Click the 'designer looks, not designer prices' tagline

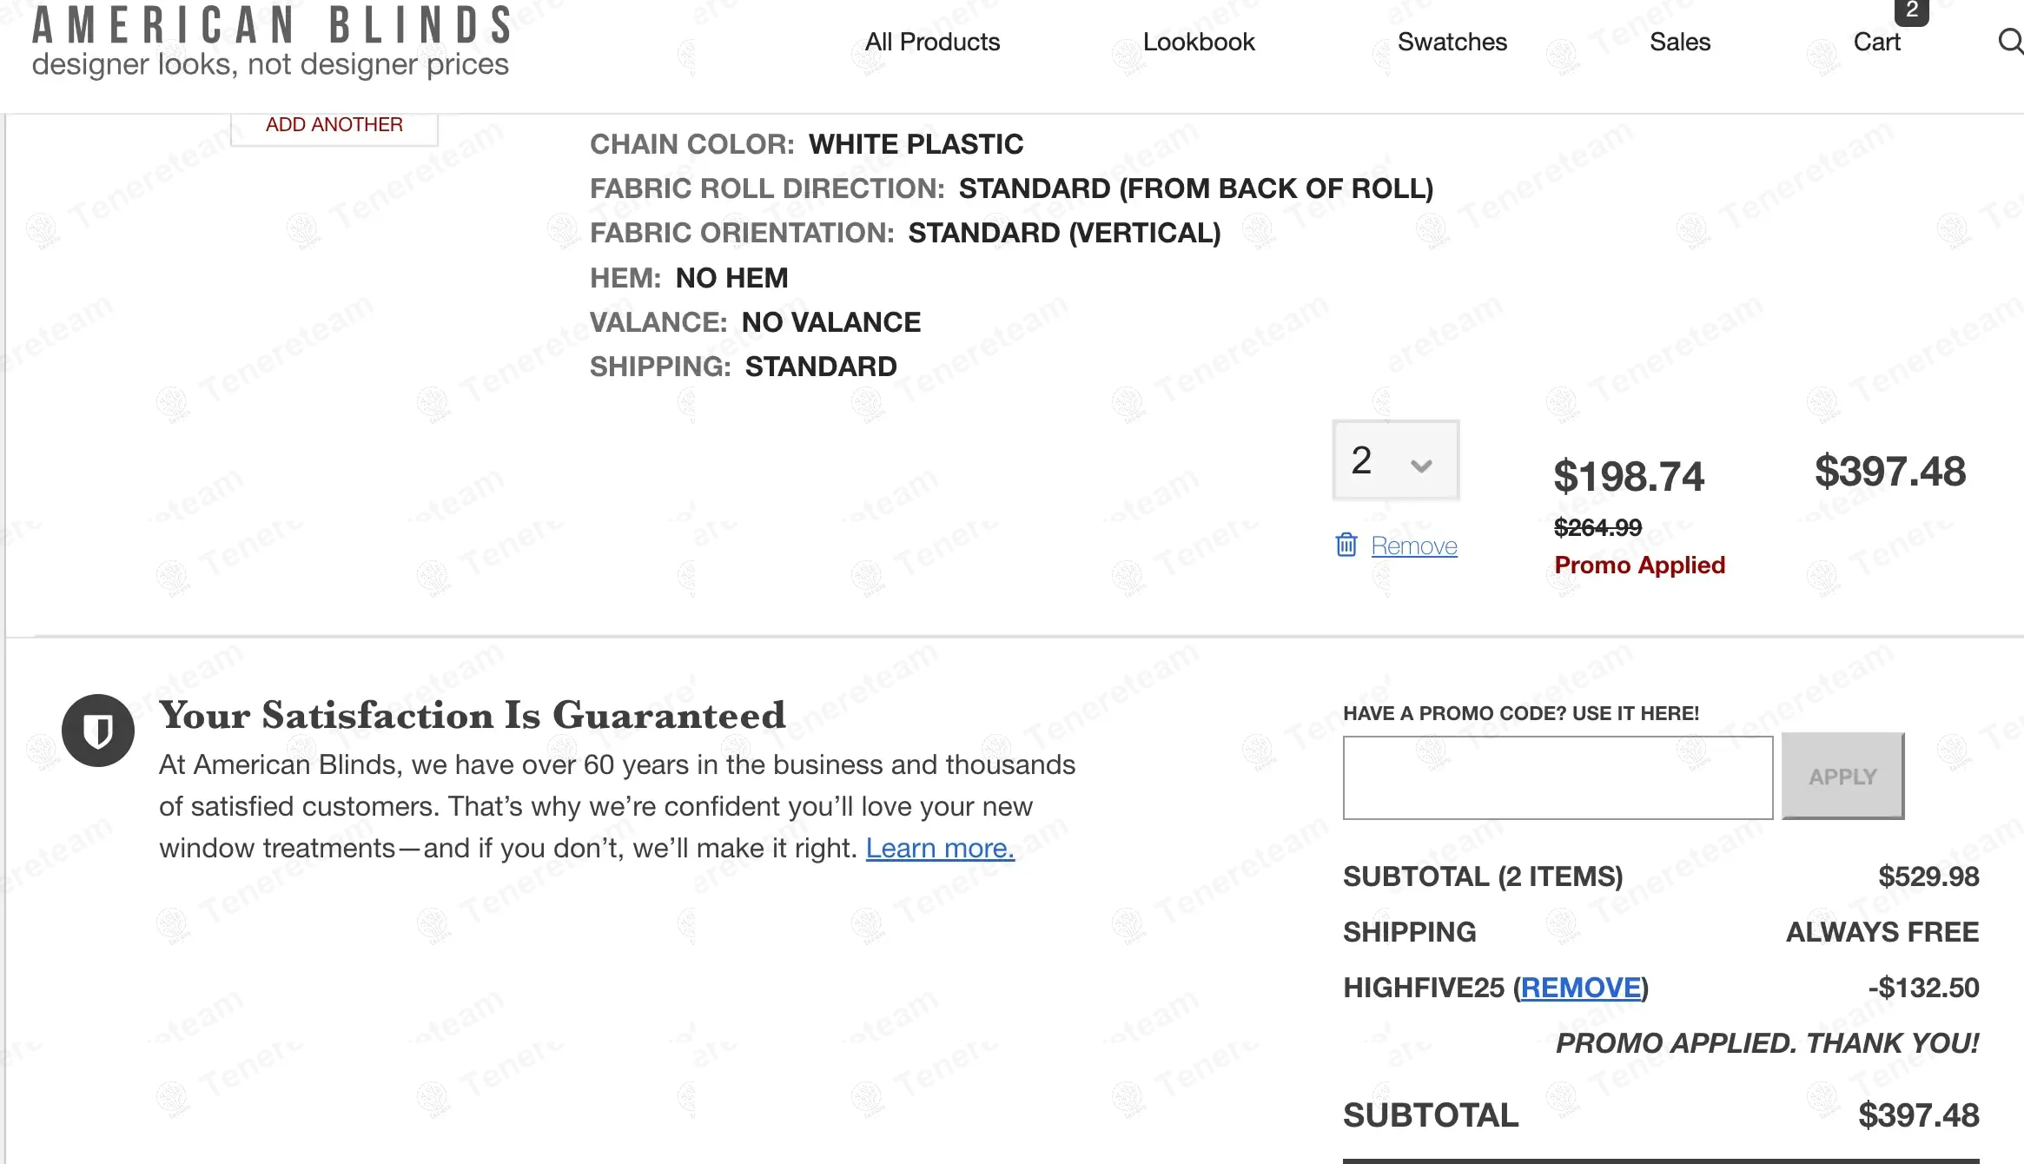270,64
